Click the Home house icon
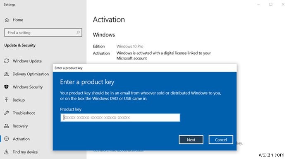Screen dimensions: 289x159 click(7, 20)
